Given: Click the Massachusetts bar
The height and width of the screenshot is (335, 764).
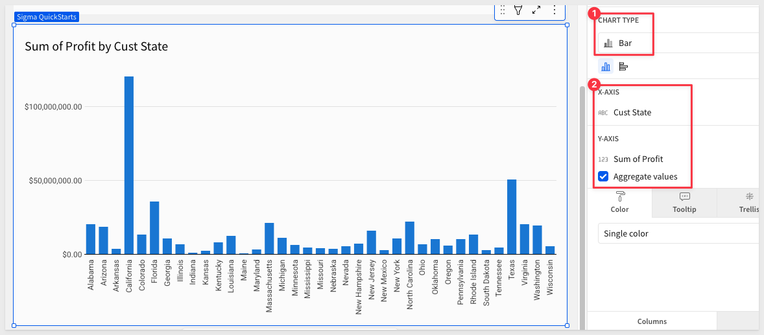Looking at the screenshot, I should click(x=269, y=238).
